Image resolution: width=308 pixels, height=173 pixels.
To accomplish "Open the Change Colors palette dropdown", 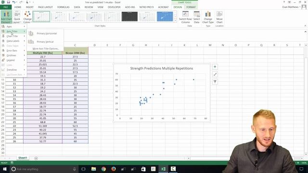I will [x=27, y=17].
